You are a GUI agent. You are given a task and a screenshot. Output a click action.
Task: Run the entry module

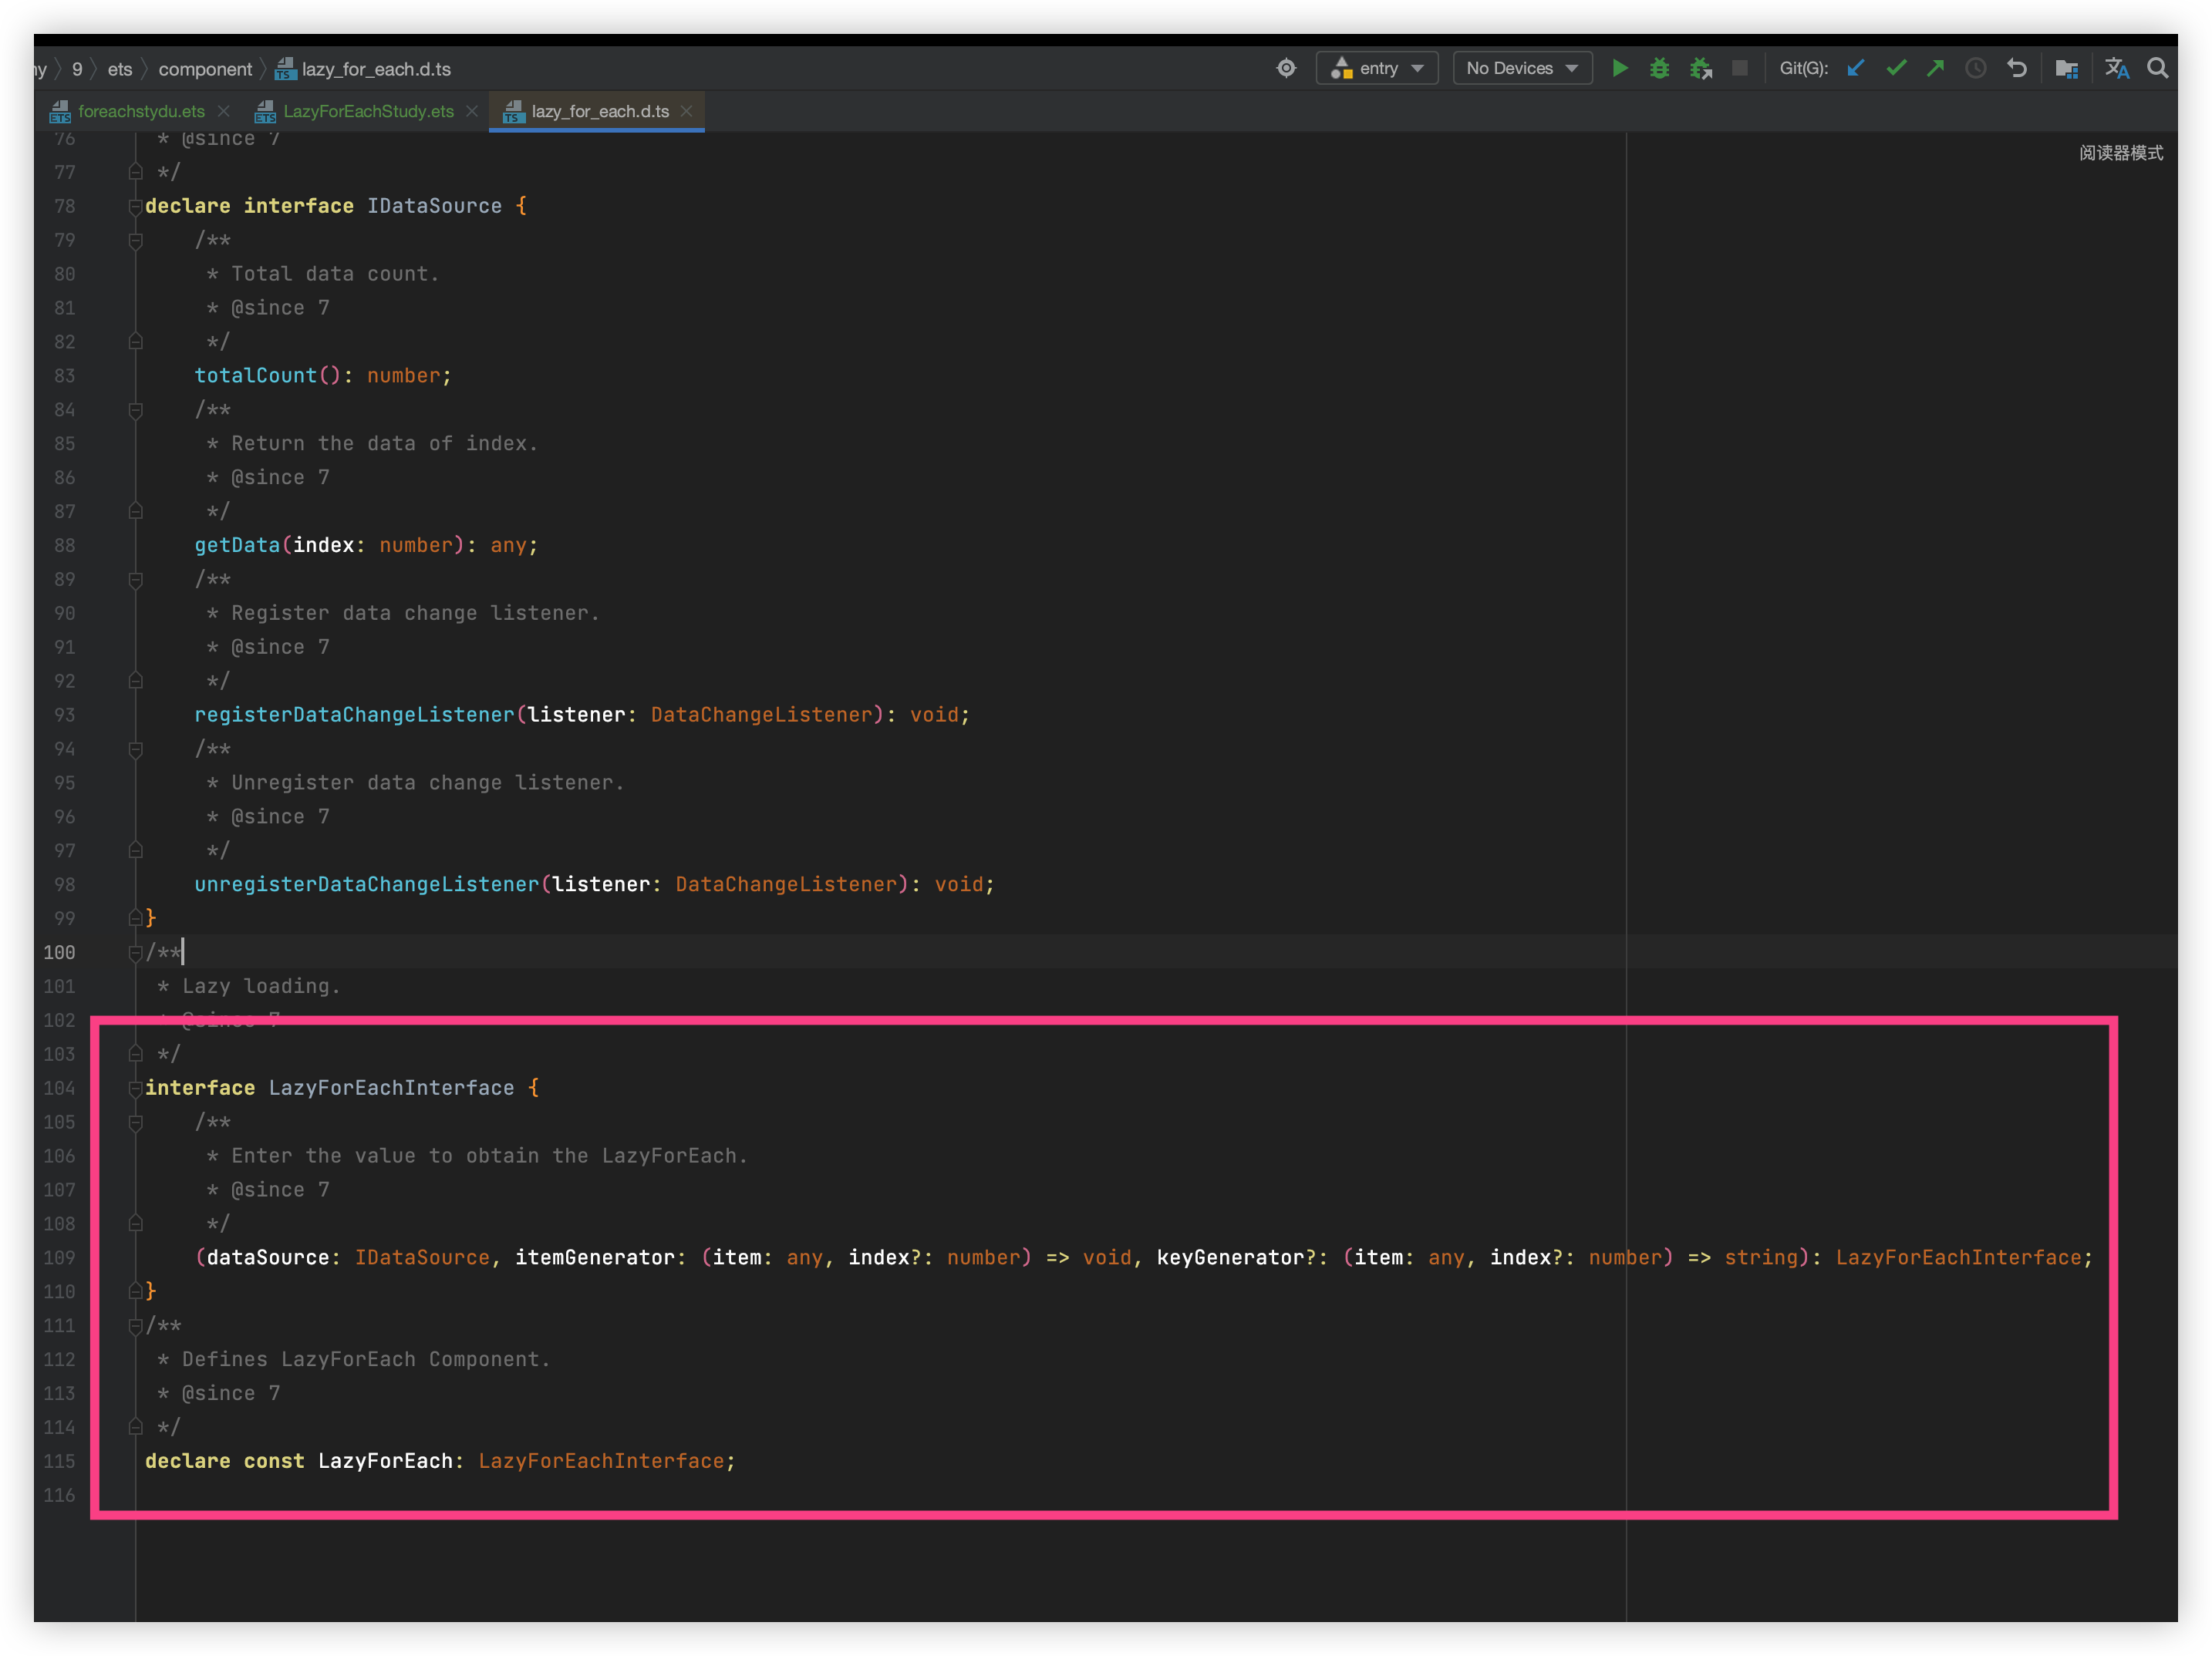(1621, 68)
